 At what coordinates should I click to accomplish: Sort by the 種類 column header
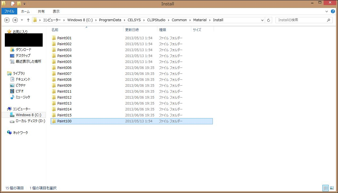(174, 30)
